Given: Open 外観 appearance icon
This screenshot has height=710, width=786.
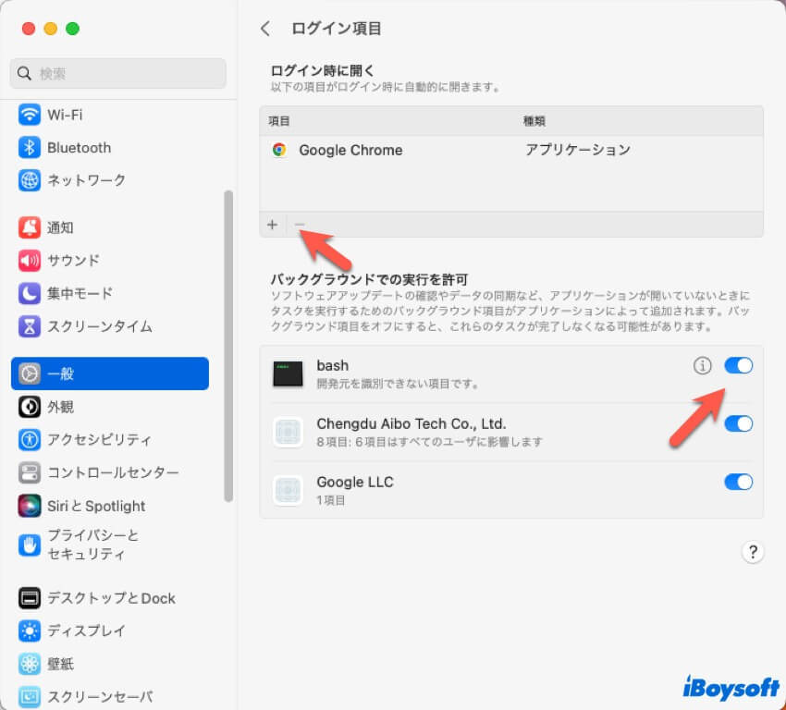Looking at the screenshot, I should 29,407.
